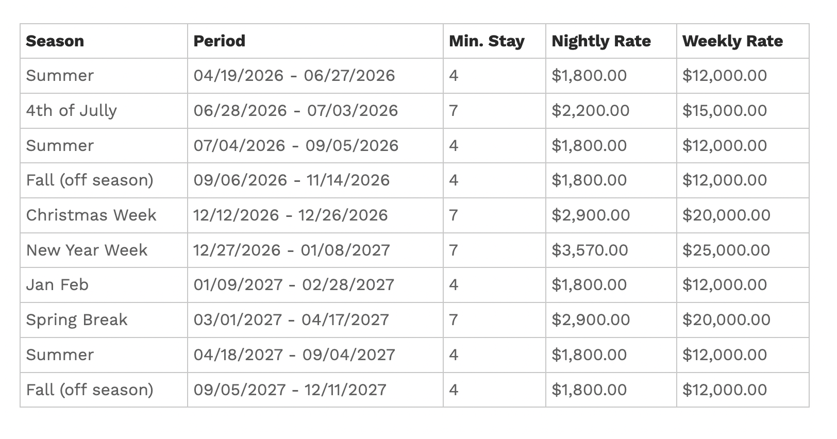
Task: Click the $15,000.00 weekly rate cell
Action: click(x=743, y=111)
